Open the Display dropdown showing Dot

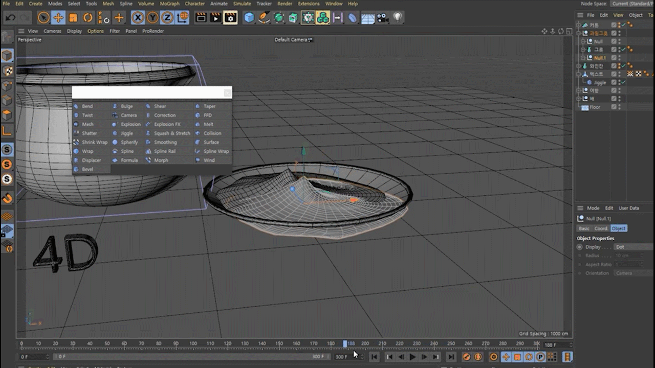(x=634, y=247)
